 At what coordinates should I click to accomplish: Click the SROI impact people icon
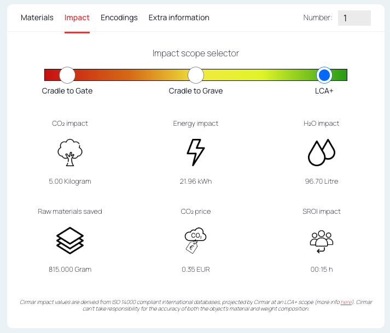pyautogui.click(x=321, y=241)
